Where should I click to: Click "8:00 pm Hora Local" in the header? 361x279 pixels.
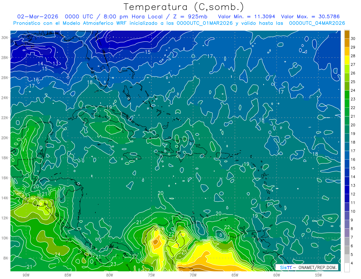pos(133,17)
